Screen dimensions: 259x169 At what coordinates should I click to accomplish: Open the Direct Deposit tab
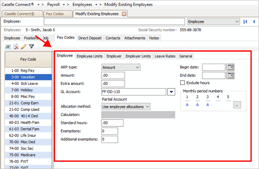[x=90, y=38]
